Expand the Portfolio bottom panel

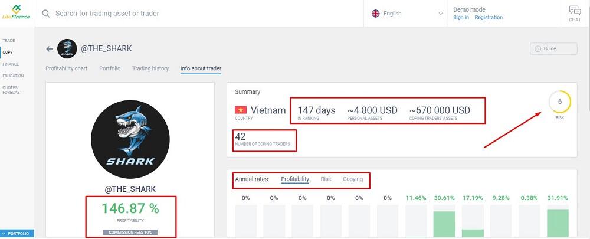(17, 233)
